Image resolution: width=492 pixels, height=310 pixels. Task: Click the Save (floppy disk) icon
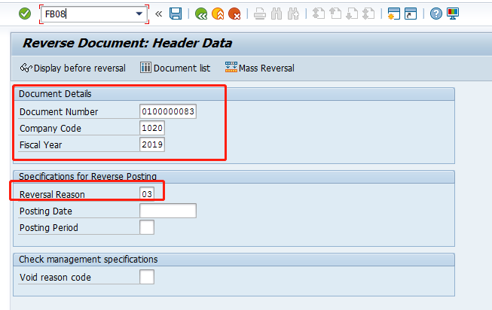point(176,14)
